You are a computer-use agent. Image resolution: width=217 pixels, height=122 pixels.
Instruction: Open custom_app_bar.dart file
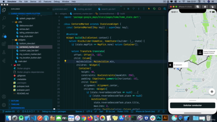[x=29, y=50]
